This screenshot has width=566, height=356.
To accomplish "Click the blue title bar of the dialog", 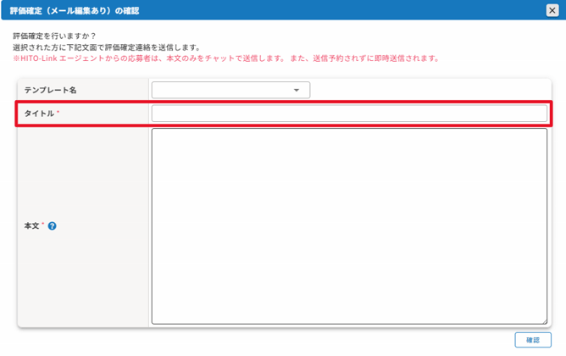I will point(339,11).
